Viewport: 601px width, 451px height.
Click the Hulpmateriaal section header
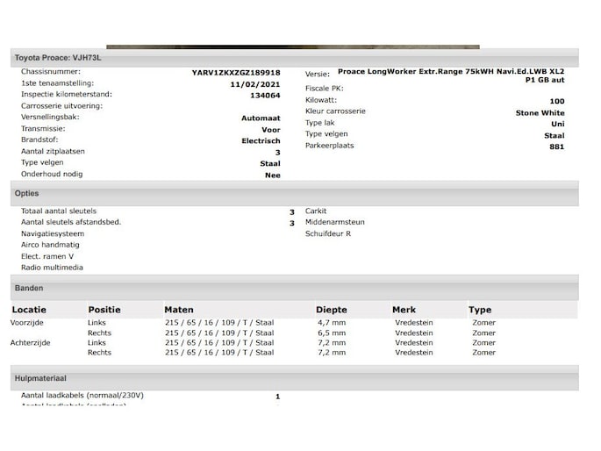pos(40,378)
